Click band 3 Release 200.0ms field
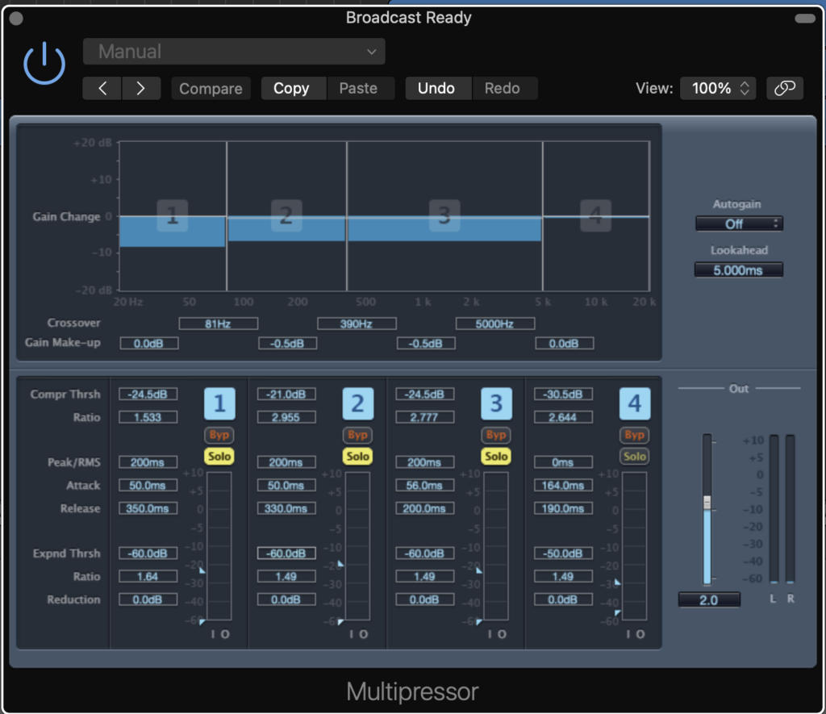Screen dimensions: 826x714 tap(424, 508)
